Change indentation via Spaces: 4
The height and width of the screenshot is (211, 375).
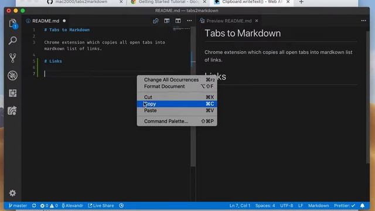click(x=265, y=206)
